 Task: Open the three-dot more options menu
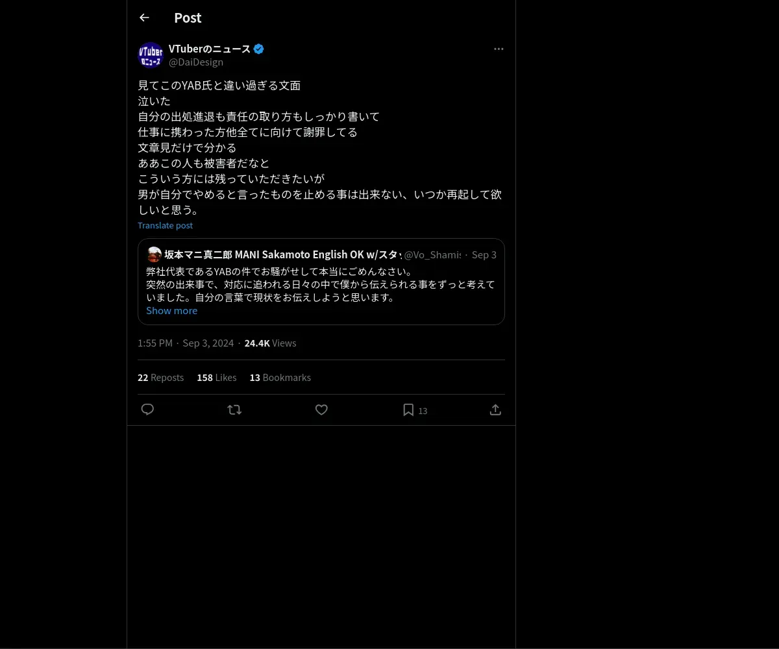[499, 49]
